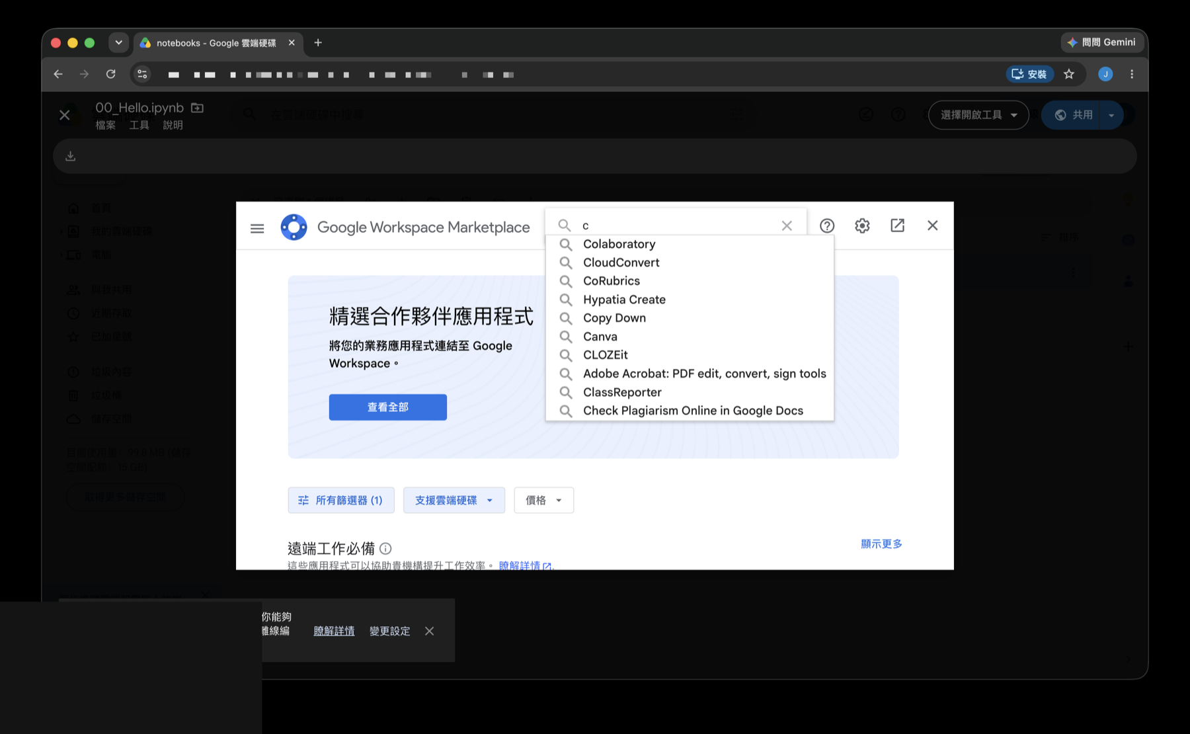Click the 共用 share button

(1072, 115)
